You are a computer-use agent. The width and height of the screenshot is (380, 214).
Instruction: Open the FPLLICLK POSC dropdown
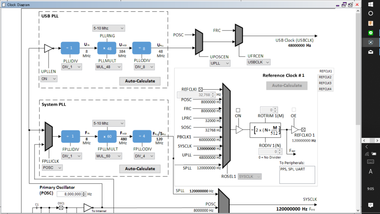point(52,168)
